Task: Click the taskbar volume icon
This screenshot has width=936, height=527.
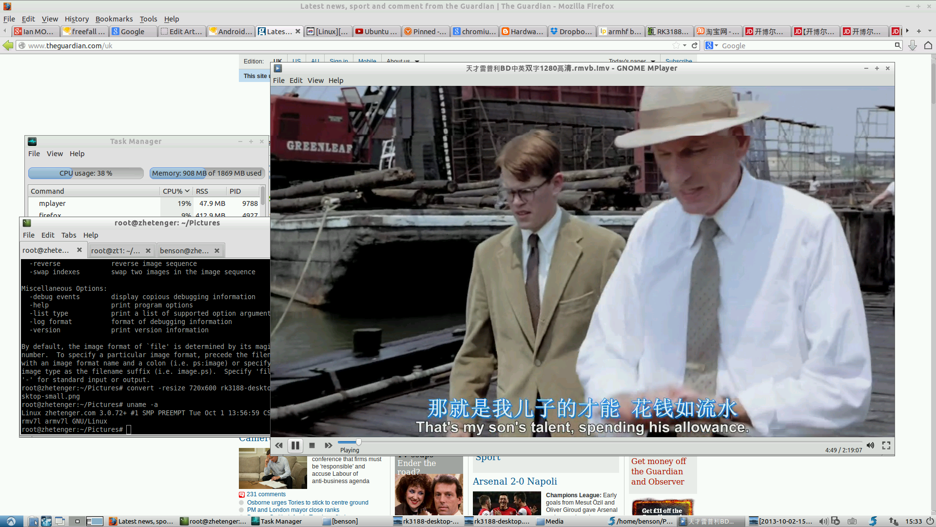Action: (823, 521)
